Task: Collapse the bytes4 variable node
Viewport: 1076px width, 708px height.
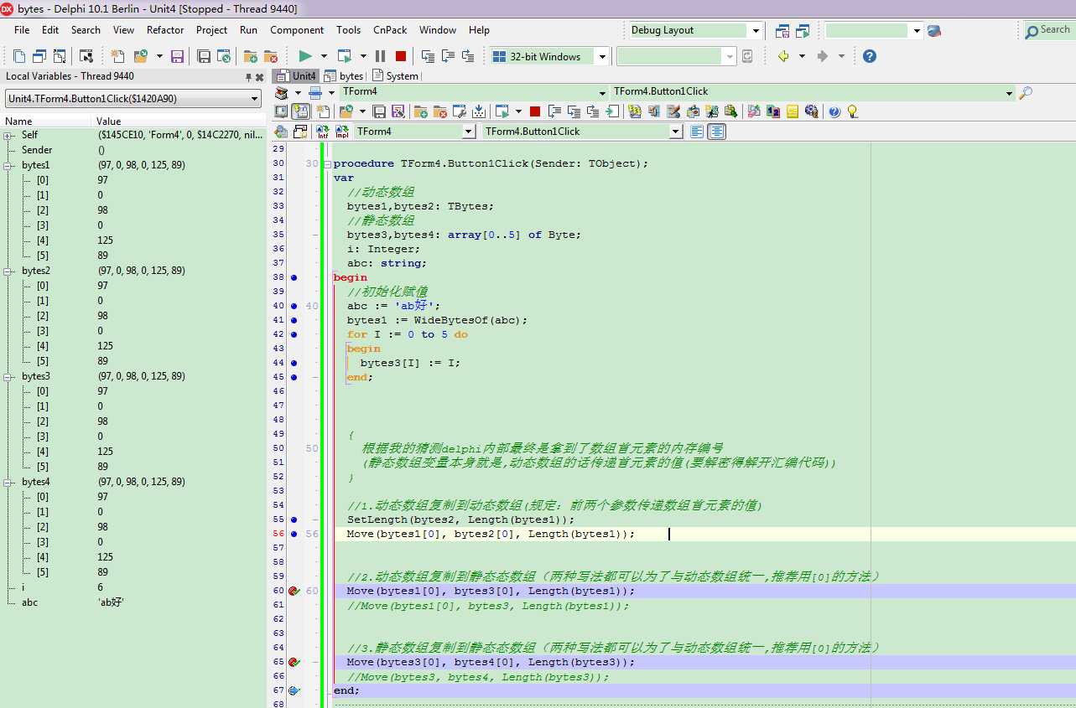Action: pos(8,482)
